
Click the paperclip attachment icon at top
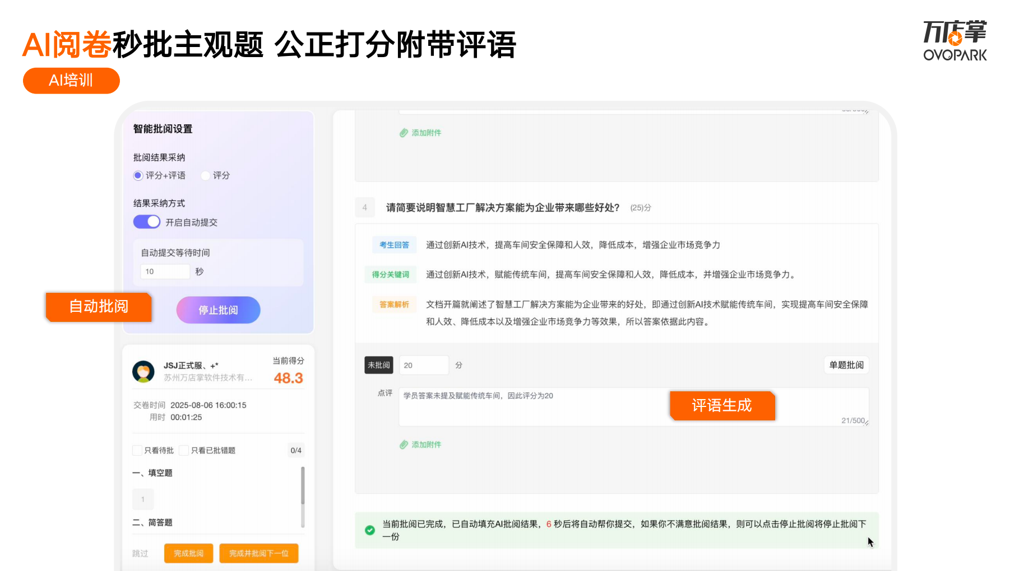coord(404,133)
